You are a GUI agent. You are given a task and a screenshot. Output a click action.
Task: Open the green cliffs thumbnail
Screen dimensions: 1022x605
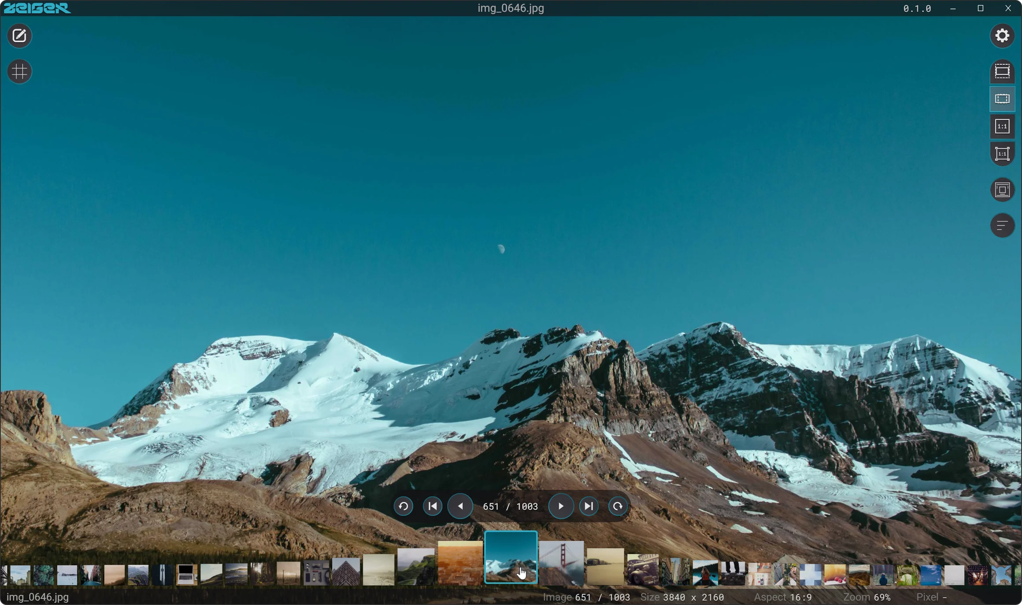pos(416,567)
